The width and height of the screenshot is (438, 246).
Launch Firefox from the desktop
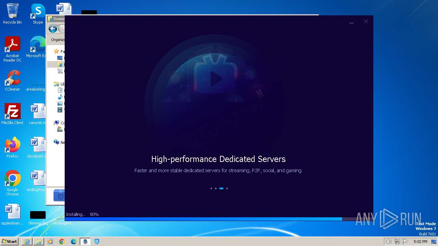point(12,148)
